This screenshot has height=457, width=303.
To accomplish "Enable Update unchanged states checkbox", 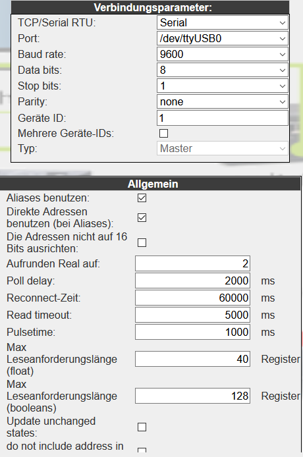I will click(x=142, y=427).
